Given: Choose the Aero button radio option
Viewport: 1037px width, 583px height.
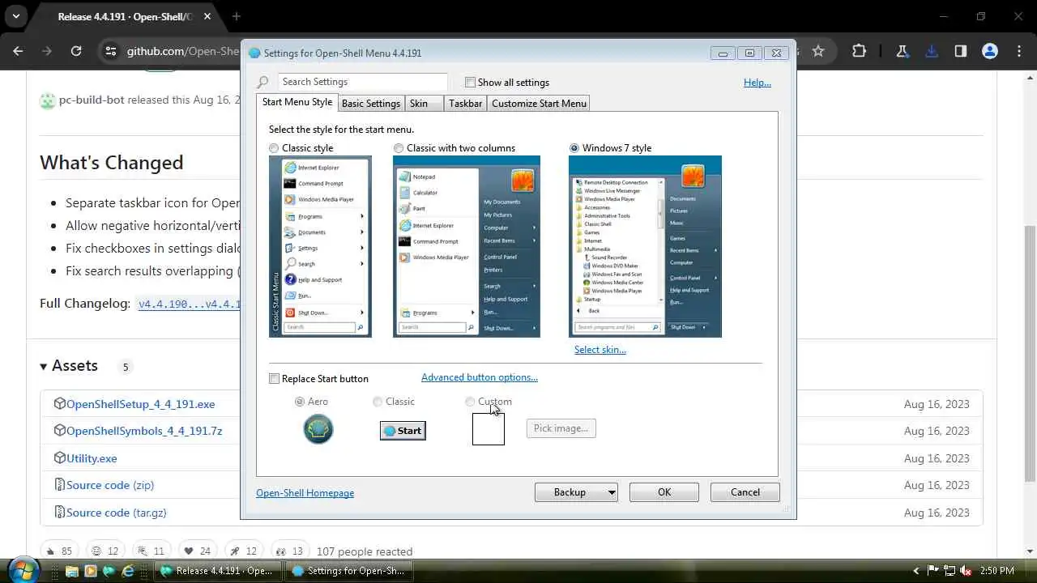Looking at the screenshot, I should [x=300, y=402].
